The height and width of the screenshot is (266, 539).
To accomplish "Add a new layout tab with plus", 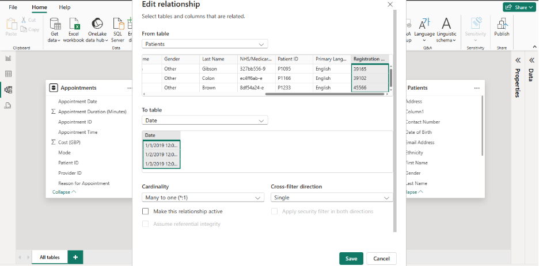I will 75,257.
